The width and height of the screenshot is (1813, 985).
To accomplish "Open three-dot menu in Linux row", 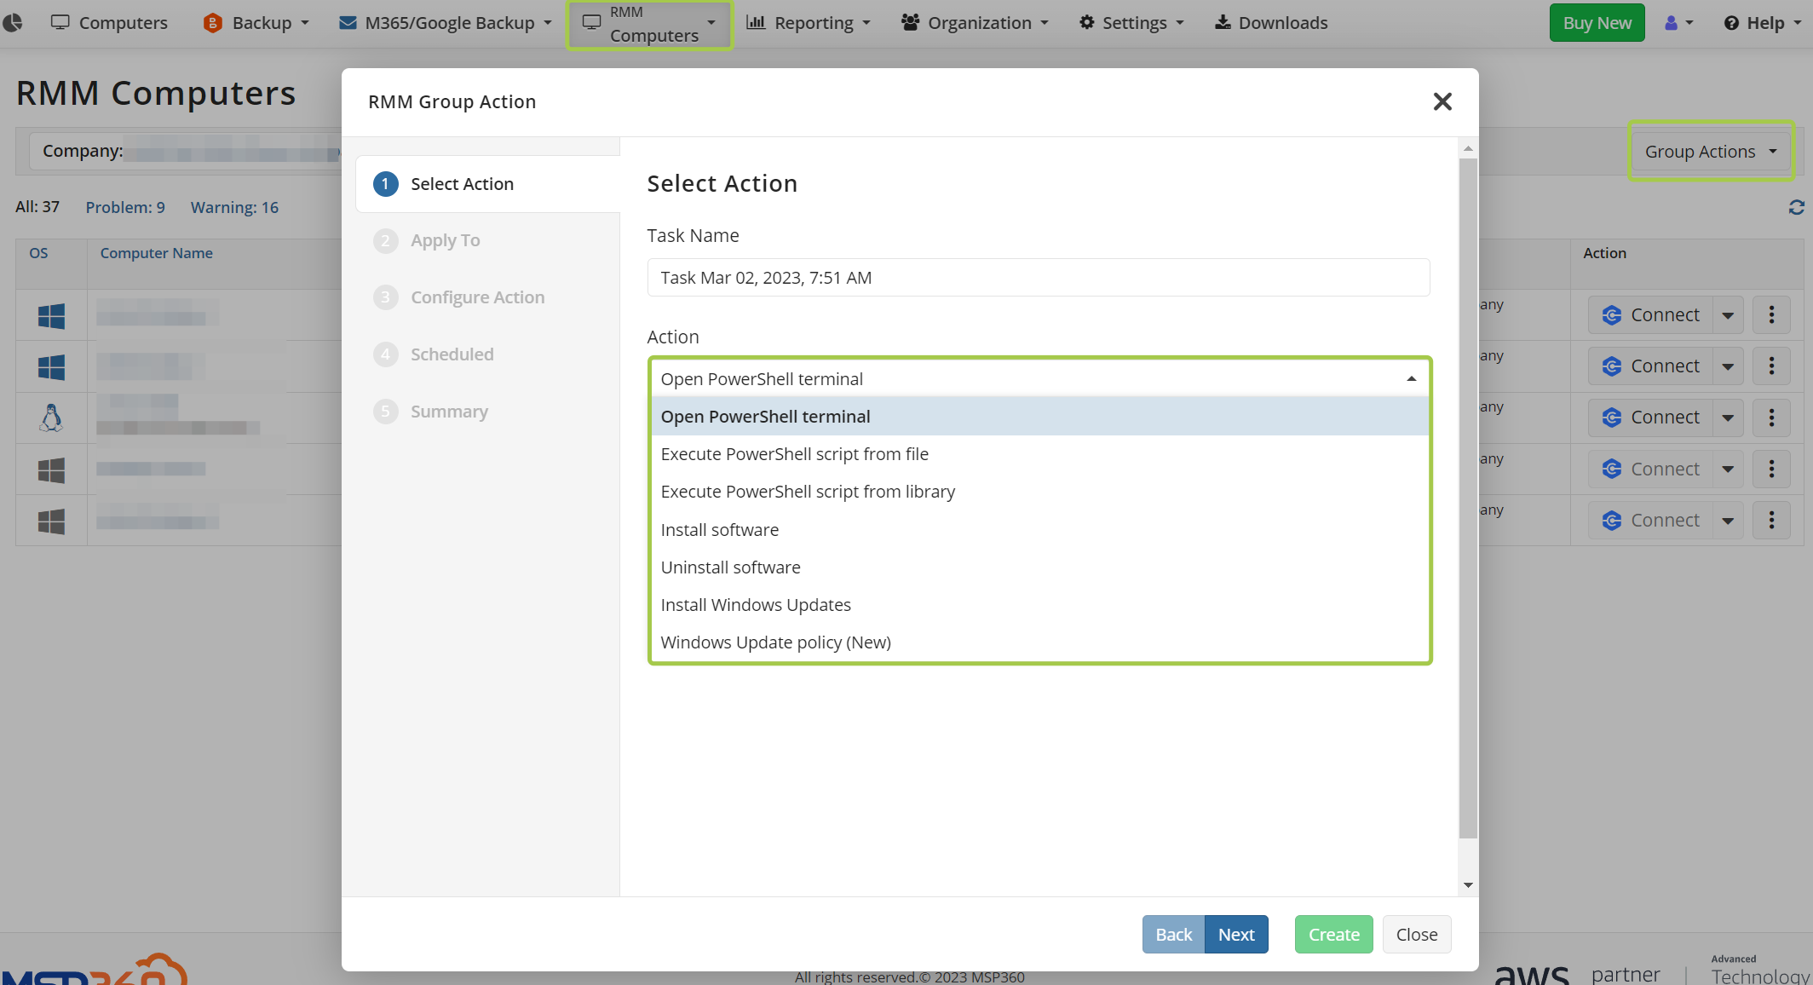I will [x=1771, y=418].
